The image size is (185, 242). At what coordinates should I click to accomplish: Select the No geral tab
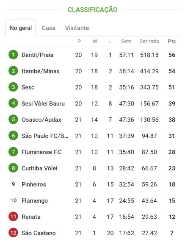(21, 28)
